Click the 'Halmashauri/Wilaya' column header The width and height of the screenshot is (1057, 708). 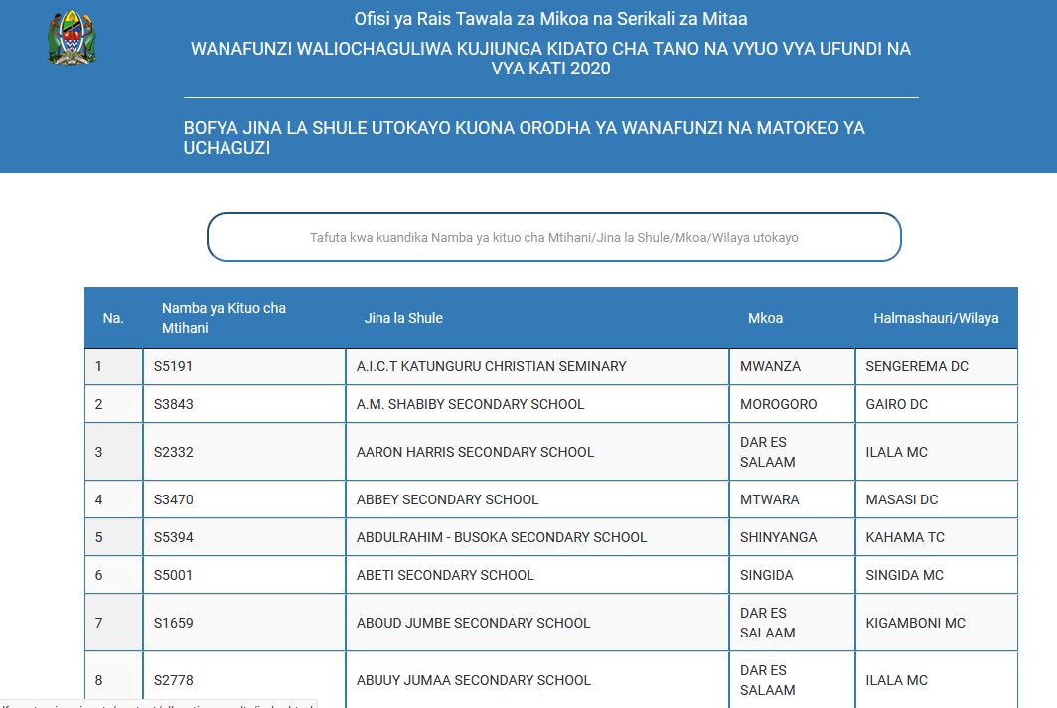(936, 318)
